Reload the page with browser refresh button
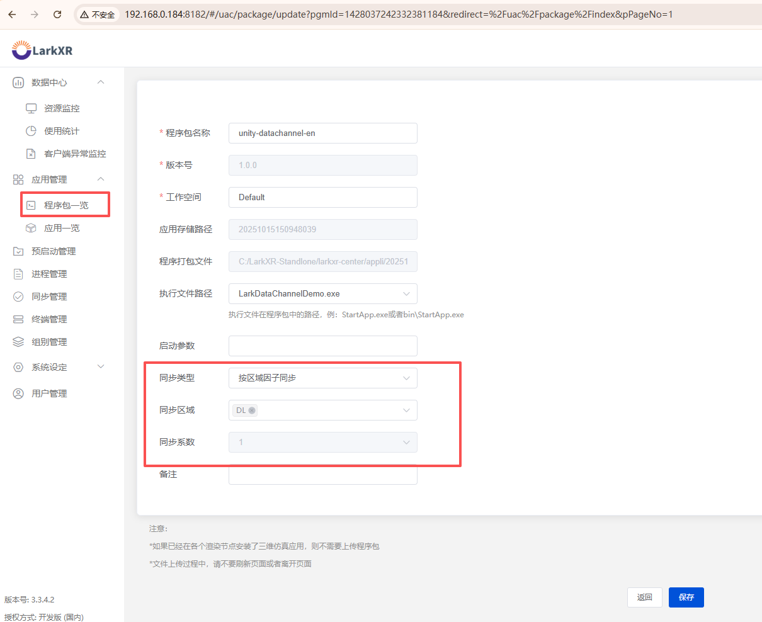Screen dimensions: 762x622 click(57, 14)
